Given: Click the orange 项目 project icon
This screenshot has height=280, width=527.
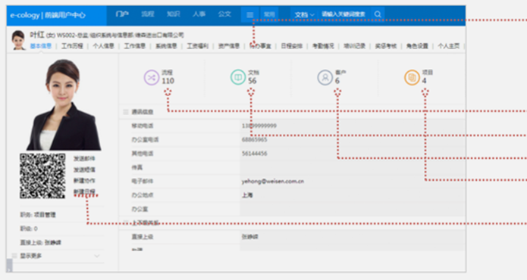Looking at the screenshot, I should [412, 77].
